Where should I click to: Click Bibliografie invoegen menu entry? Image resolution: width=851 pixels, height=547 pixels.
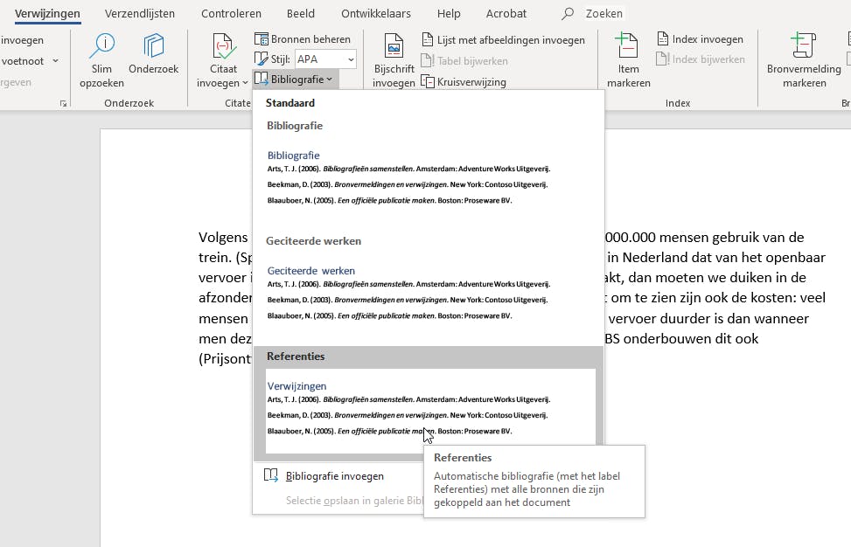pos(334,476)
